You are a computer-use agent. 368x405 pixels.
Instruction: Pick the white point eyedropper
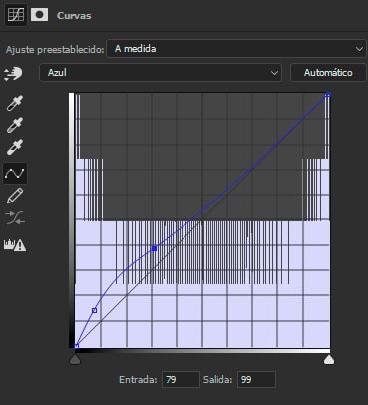tap(15, 147)
